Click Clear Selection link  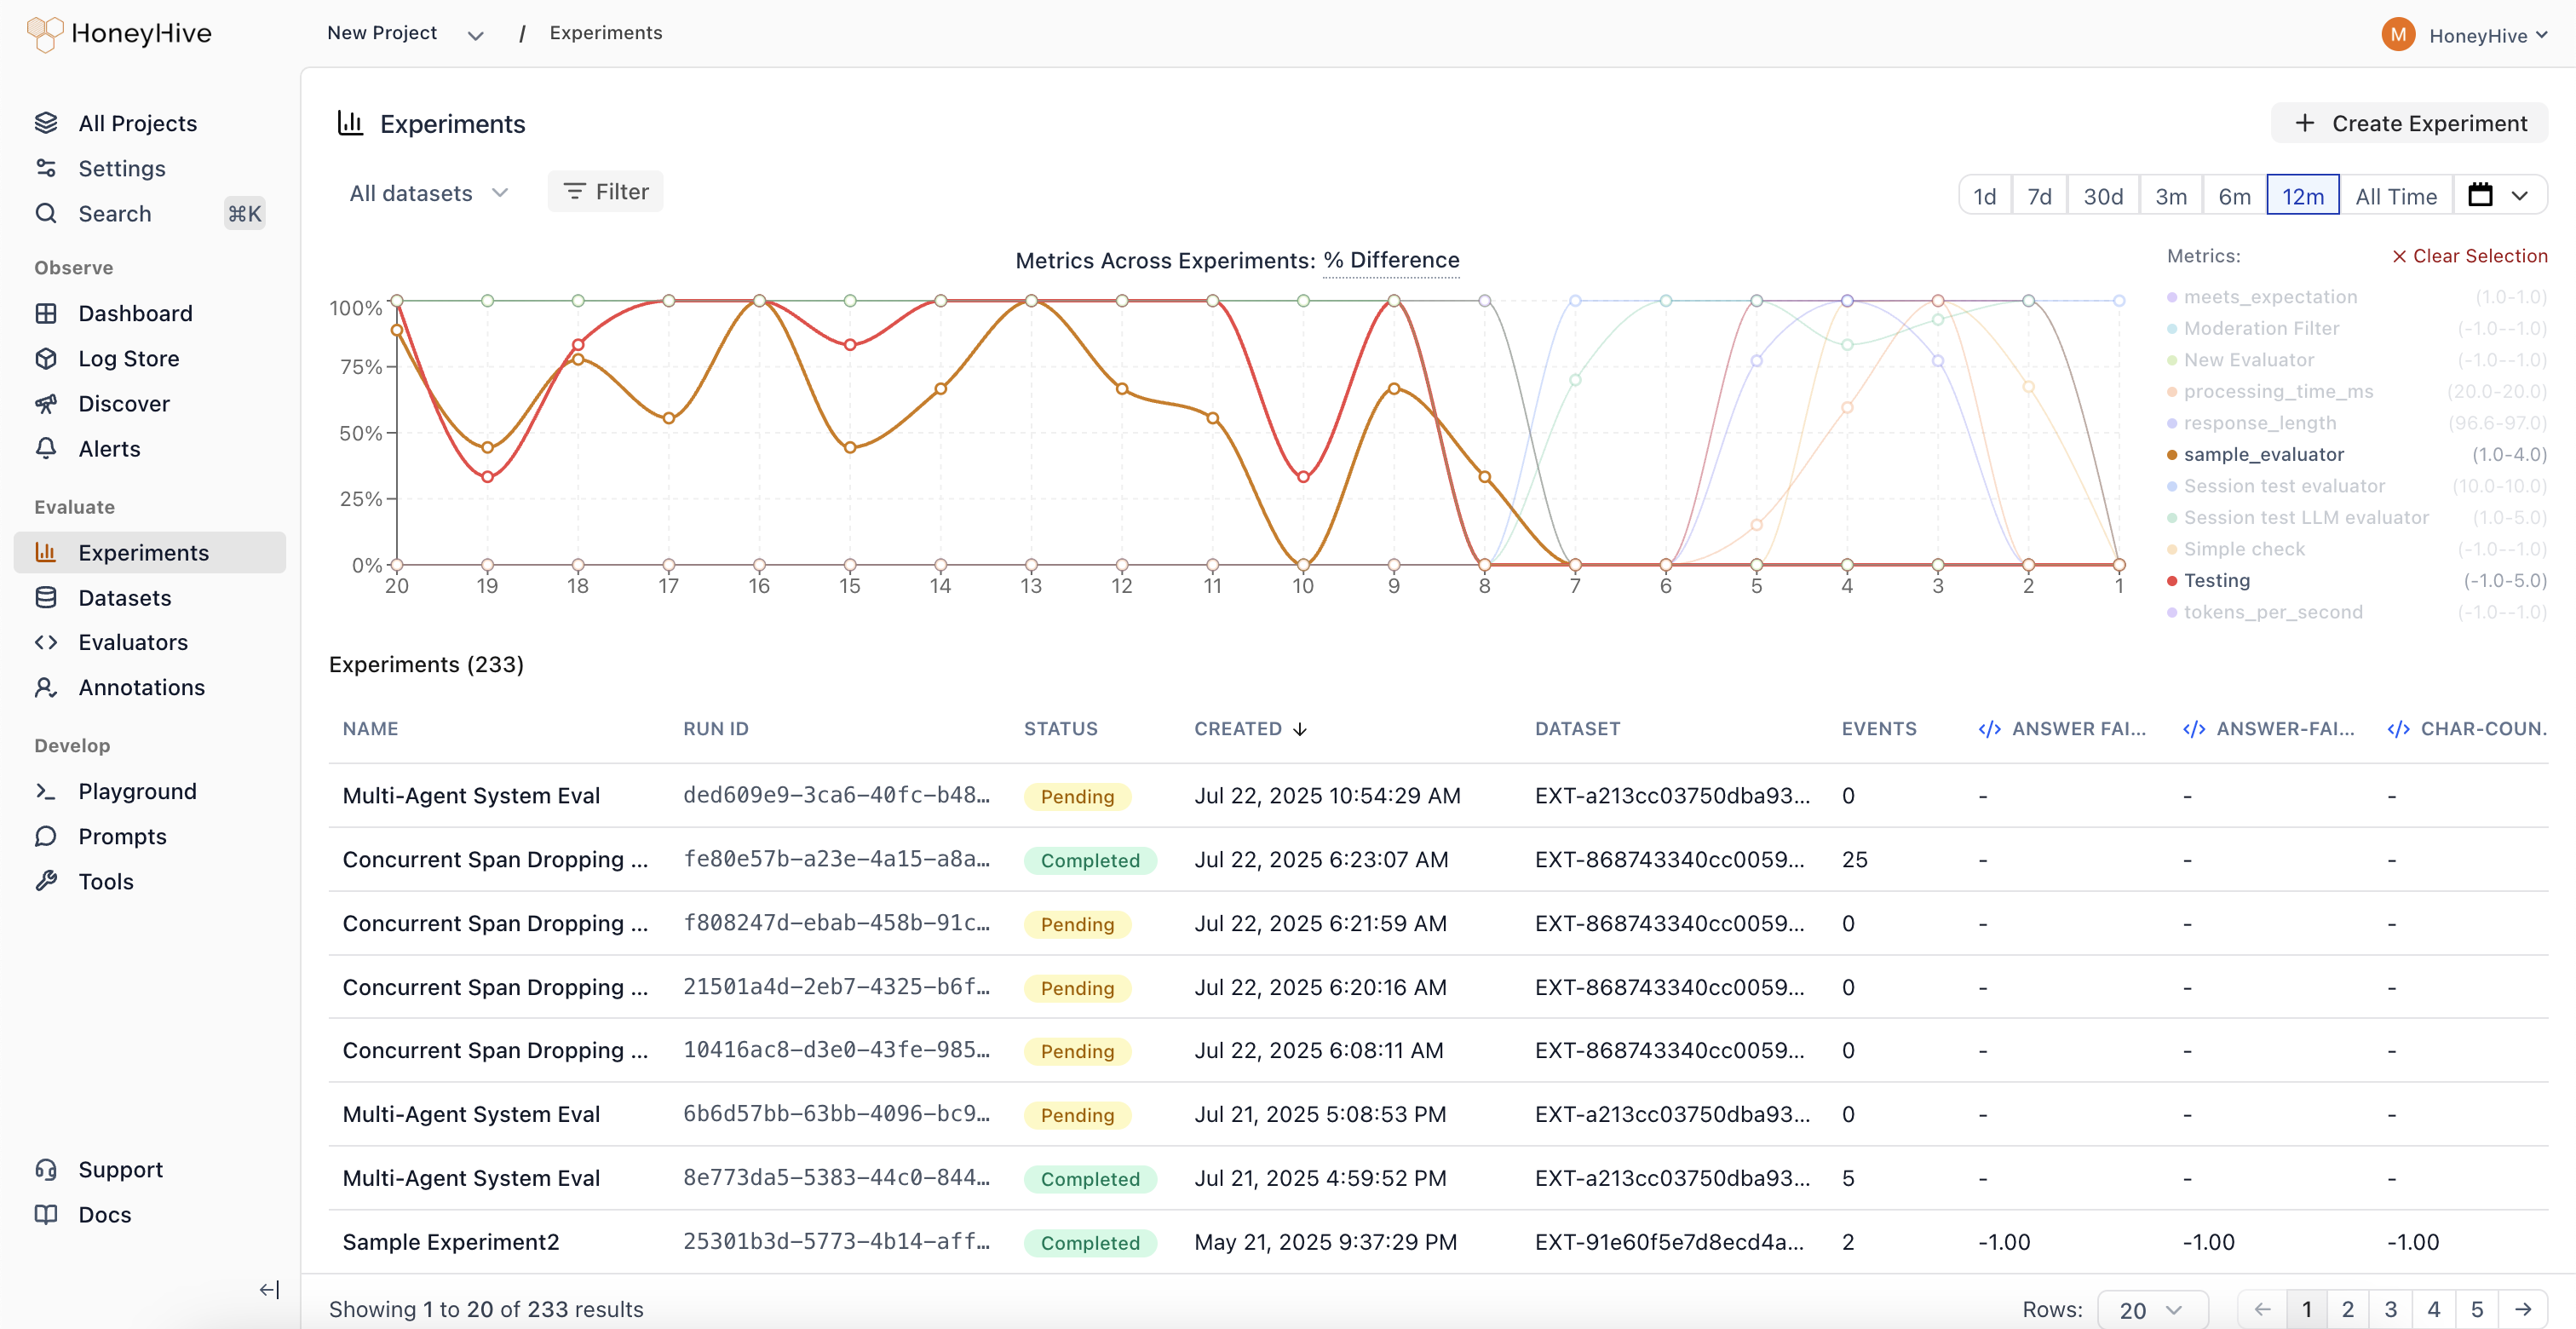click(2469, 256)
